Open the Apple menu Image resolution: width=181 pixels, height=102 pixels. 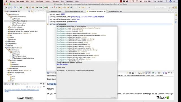click(x=6, y=1)
